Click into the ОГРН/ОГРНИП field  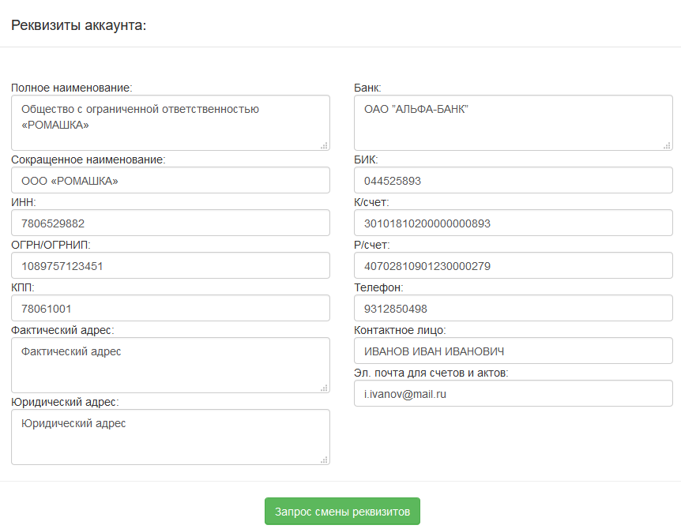[170, 265]
